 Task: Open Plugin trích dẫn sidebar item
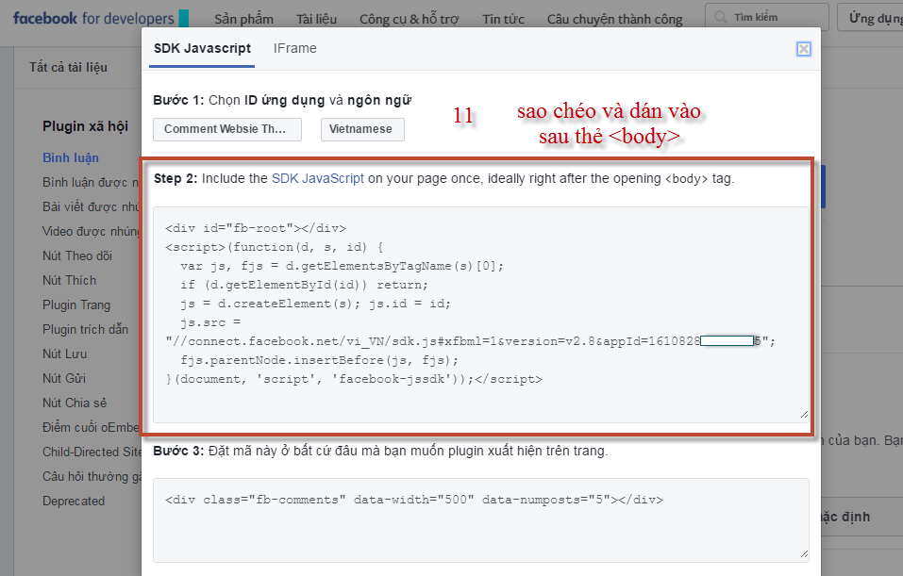[x=85, y=329]
